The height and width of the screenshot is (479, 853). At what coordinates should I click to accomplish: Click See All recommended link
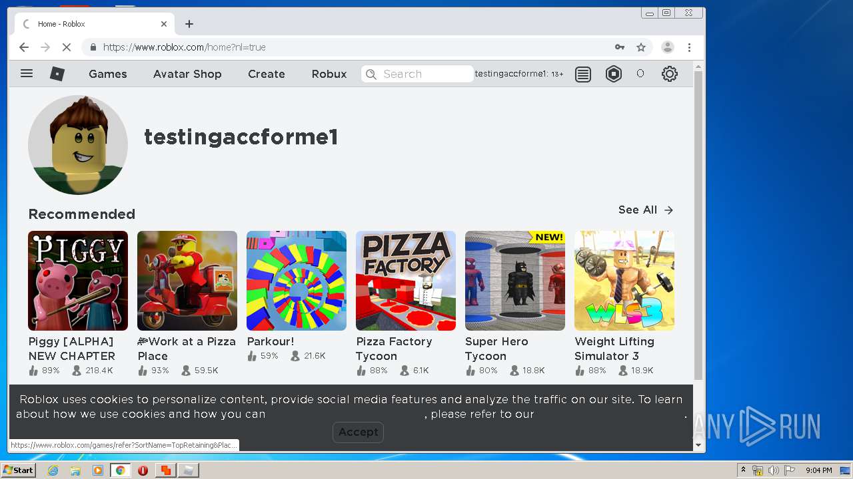(x=646, y=210)
